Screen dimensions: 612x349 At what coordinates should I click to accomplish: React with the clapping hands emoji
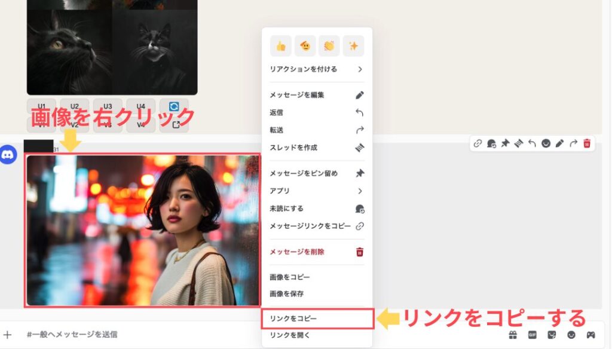(x=329, y=46)
